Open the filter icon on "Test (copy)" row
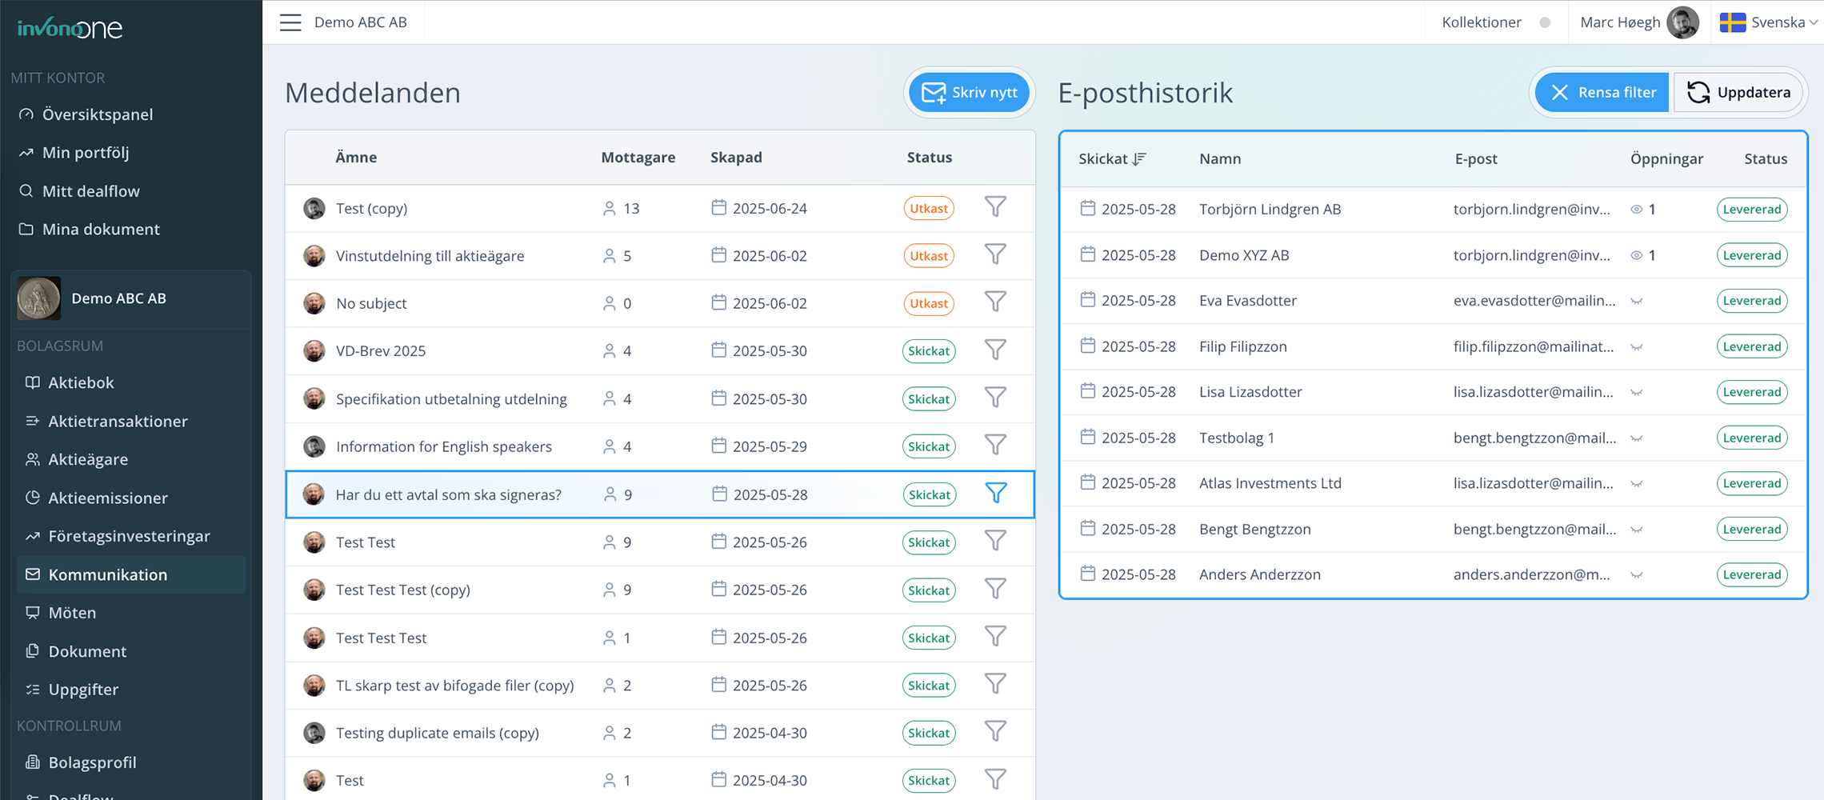The width and height of the screenshot is (1824, 800). click(x=995, y=206)
